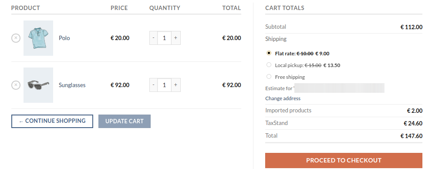Screen dimensions: 425x169
Task: Open the Sunglasses product thumbnail
Action: coord(38,85)
